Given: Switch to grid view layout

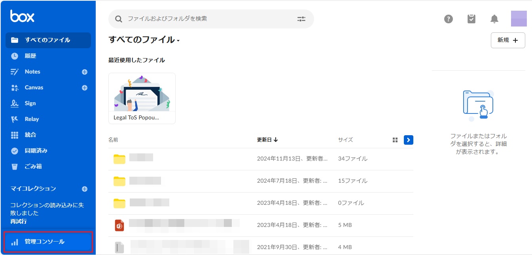Looking at the screenshot, I should click(x=395, y=140).
